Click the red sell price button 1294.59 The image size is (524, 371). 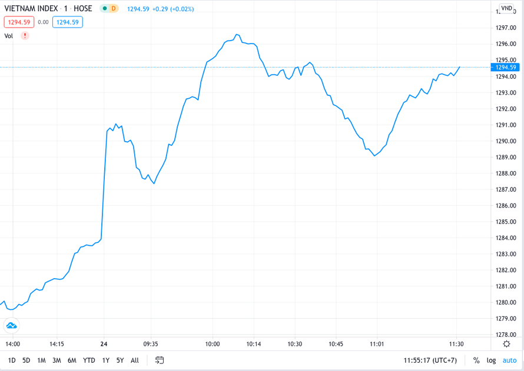[18, 21]
